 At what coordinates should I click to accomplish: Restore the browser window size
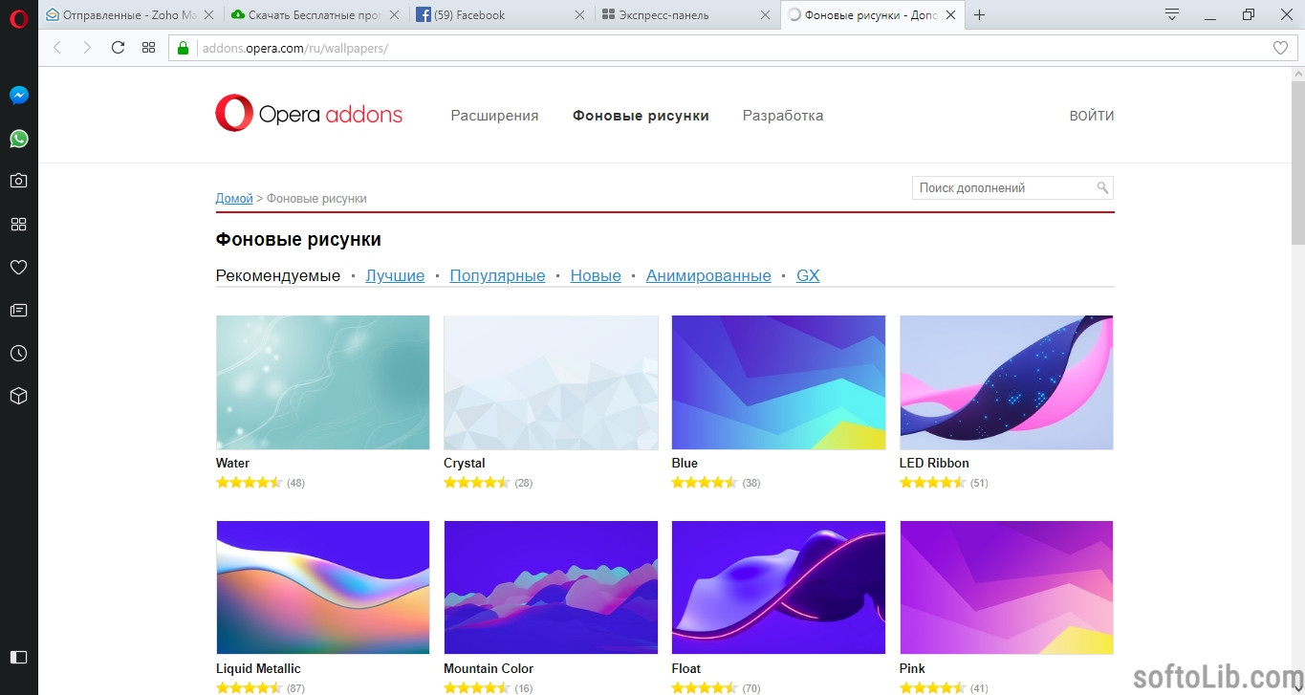point(1249,14)
